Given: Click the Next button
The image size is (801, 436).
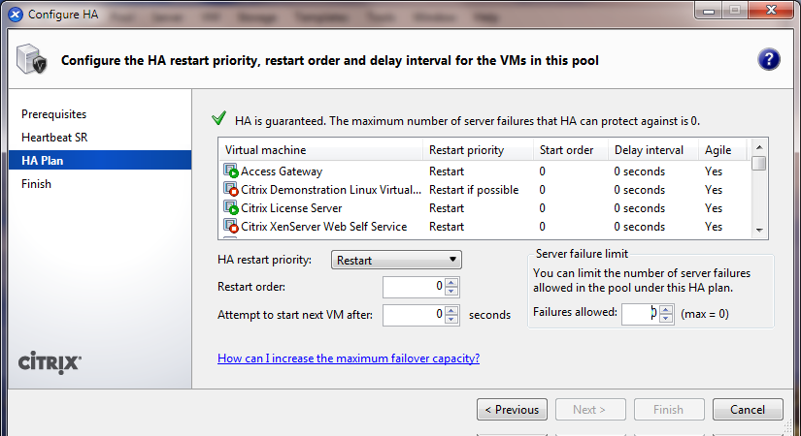Looking at the screenshot, I should click(x=590, y=410).
